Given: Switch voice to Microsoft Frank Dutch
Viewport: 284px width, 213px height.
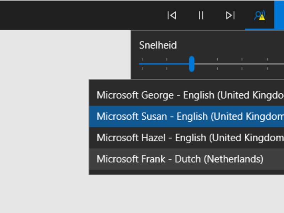Looking at the screenshot, I should (x=180, y=159).
